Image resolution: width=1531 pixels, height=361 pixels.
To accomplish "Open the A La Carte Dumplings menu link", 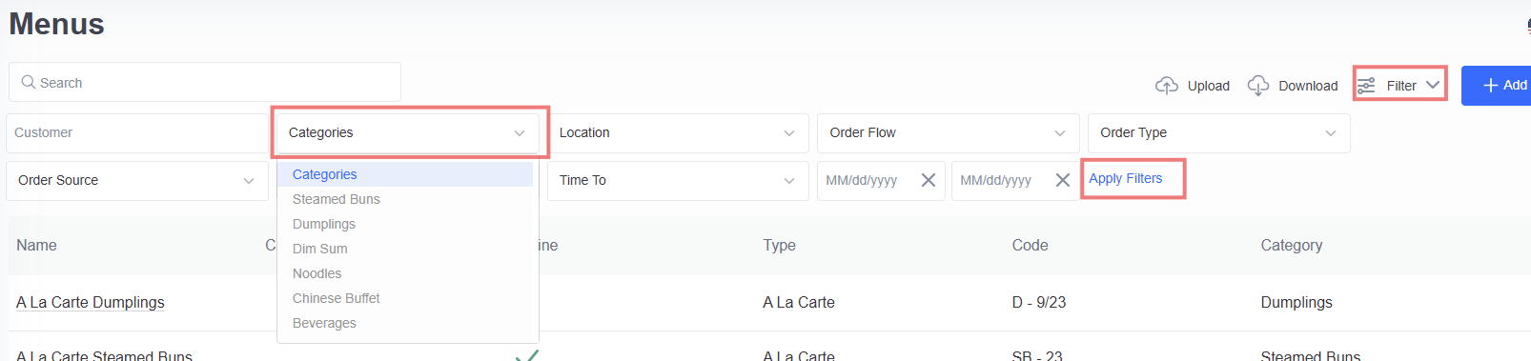I will [x=91, y=302].
